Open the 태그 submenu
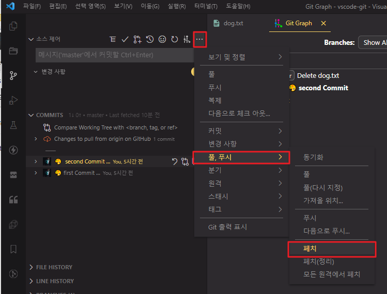 click(x=241, y=209)
